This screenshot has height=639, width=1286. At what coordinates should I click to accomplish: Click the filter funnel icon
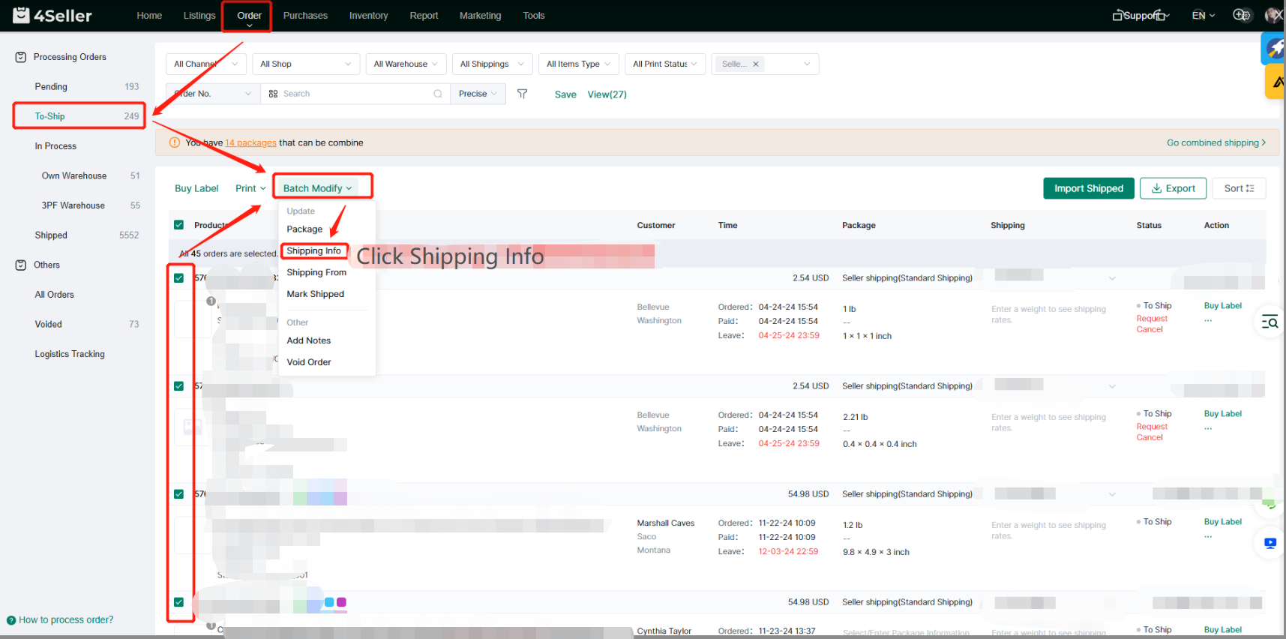point(522,94)
